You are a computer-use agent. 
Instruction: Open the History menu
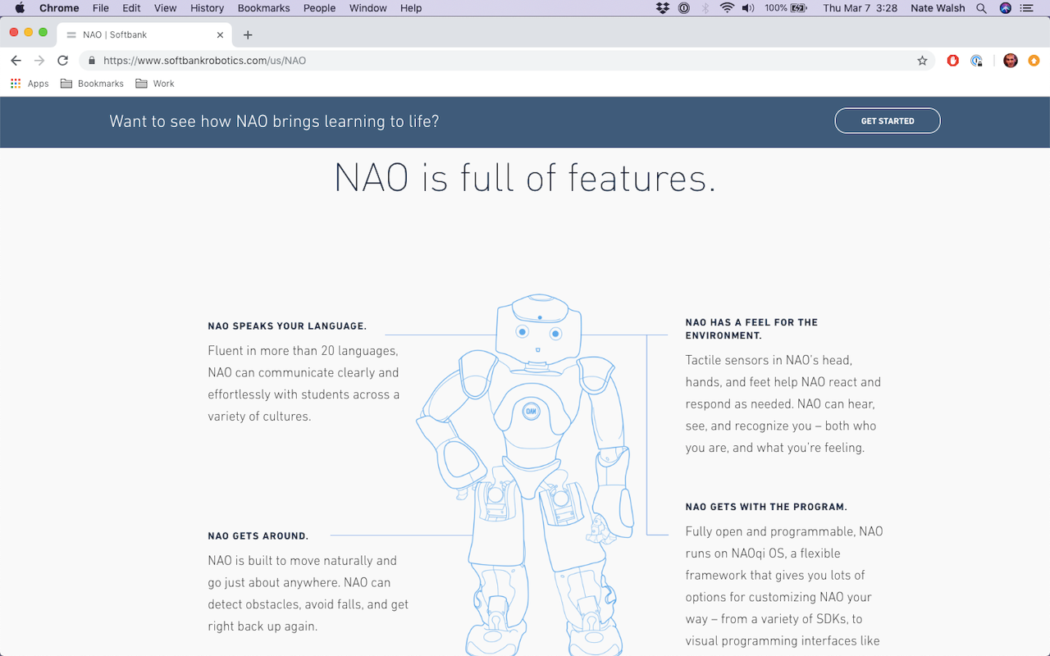tap(207, 8)
